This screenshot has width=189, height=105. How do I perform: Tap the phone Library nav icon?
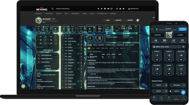coord(154,98)
